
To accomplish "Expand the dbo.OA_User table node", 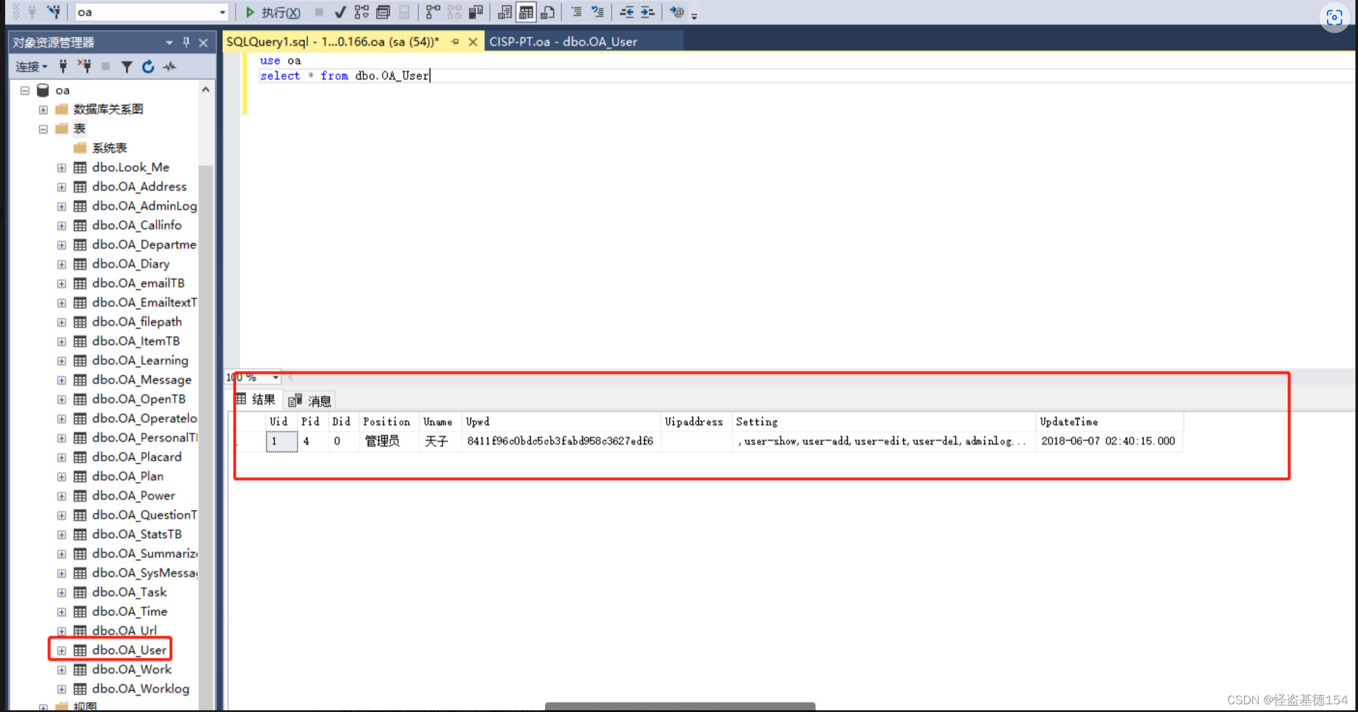I will coord(61,650).
